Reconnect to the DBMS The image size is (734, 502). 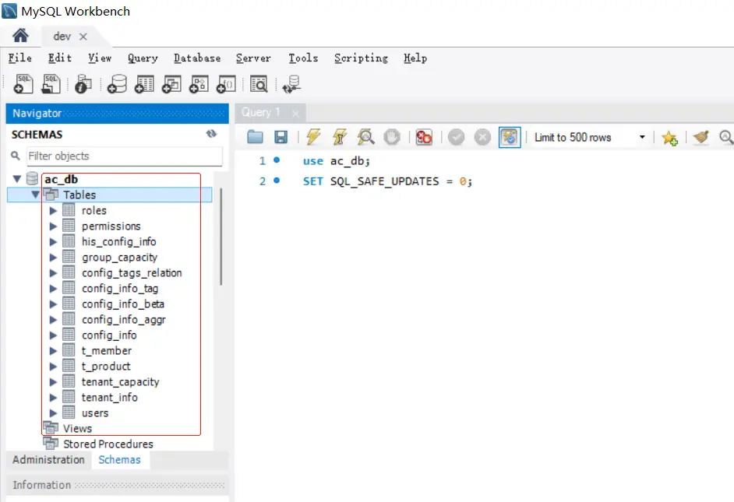[x=291, y=84]
